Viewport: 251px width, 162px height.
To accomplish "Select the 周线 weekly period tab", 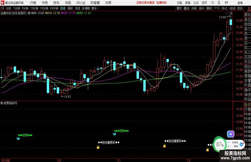I will pos(70,8).
